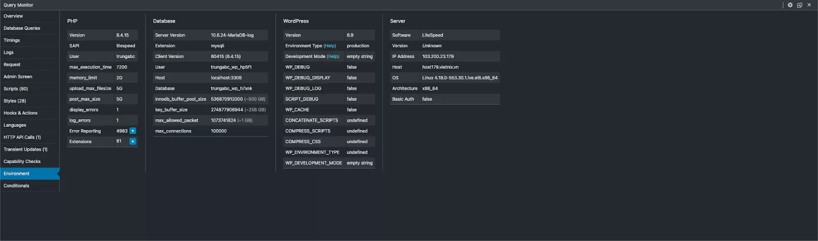Open Transient Updates (1) panel
818x241 pixels.
[30, 149]
